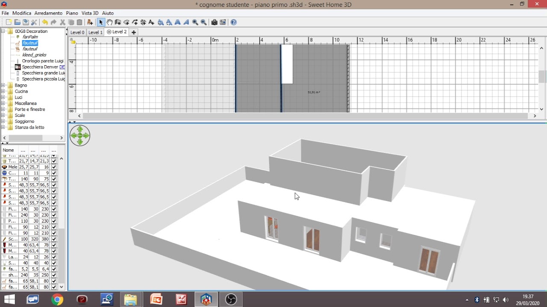Click the New home toolbar icon
Viewport: 547px width, 307px height.
tap(9, 22)
